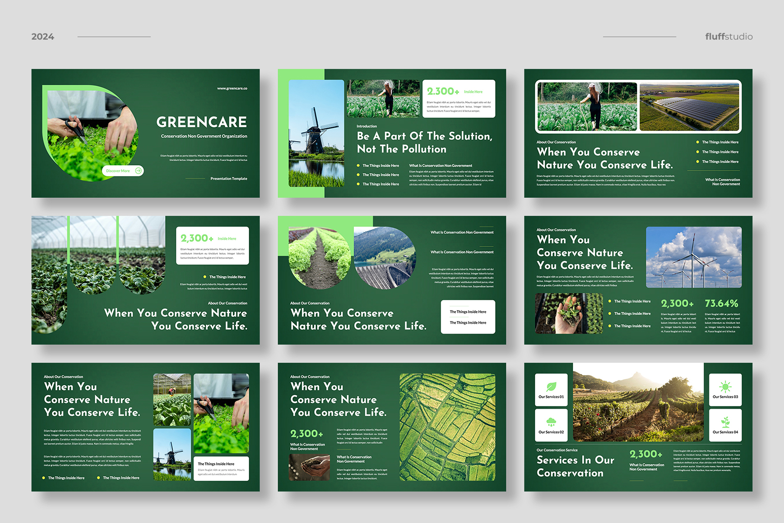Click the 2024 year label

(x=43, y=37)
